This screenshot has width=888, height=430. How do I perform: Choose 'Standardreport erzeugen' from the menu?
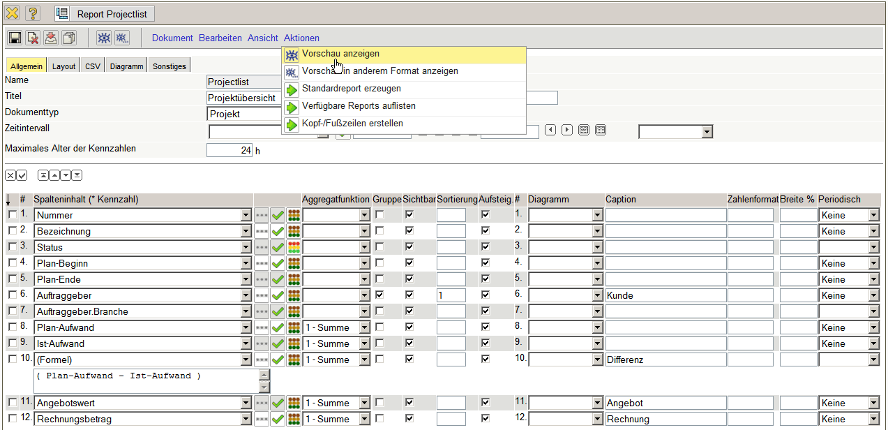[x=351, y=89]
